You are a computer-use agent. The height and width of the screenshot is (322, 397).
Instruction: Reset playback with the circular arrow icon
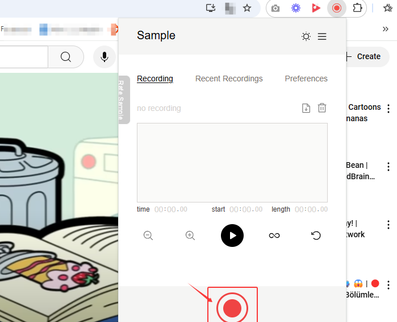tap(316, 236)
